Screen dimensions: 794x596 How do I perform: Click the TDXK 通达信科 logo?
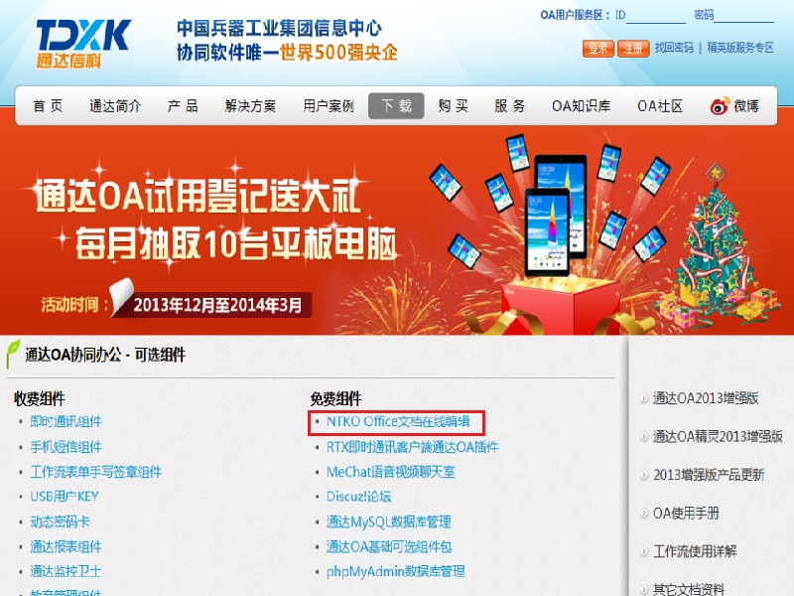83,44
